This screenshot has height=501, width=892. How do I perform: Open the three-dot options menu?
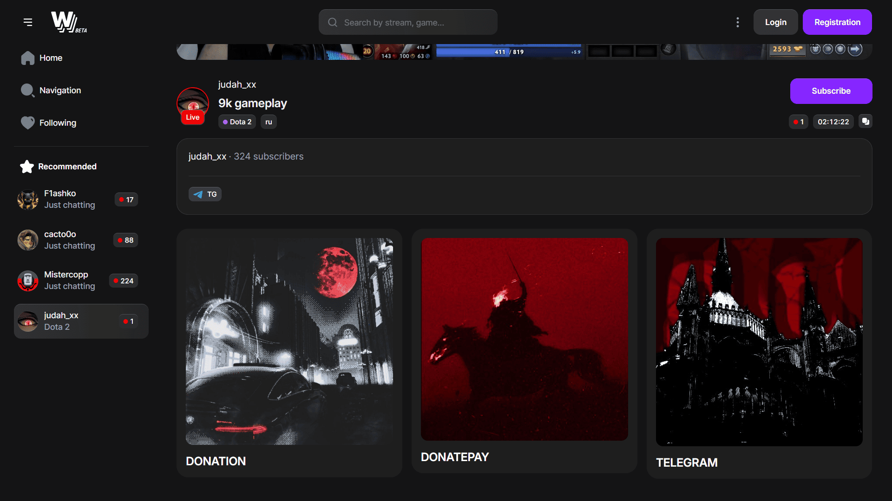click(737, 22)
